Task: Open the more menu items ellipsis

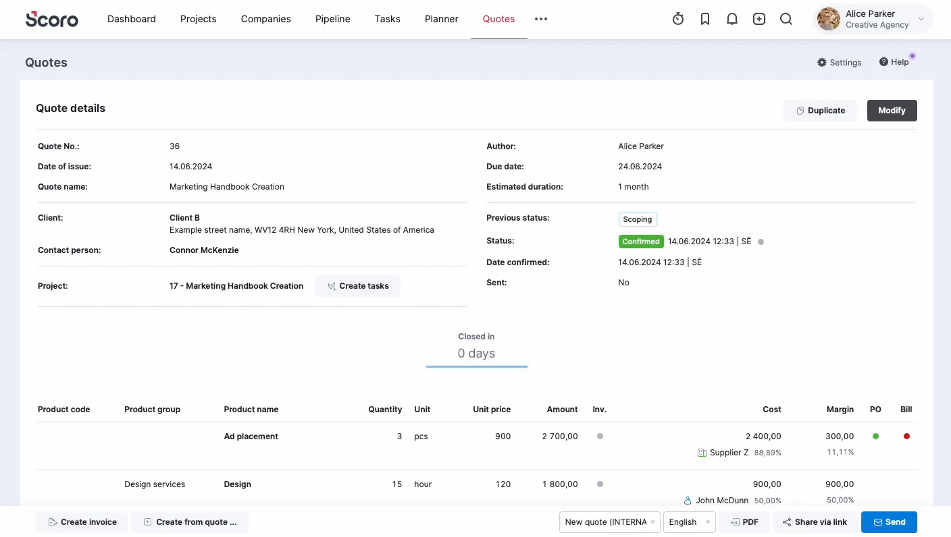Action: pyautogui.click(x=541, y=19)
